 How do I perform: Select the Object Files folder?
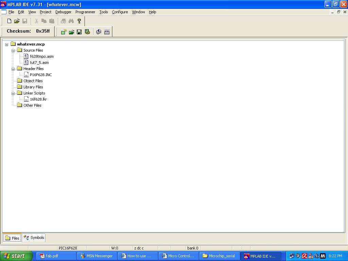point(33,81)
